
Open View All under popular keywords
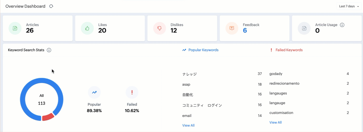(x=188, y=125)
